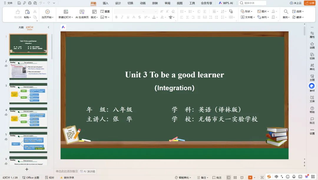Open the soft keyboard icon in IME bar
The image size is (318, 180).
point(300,177)
